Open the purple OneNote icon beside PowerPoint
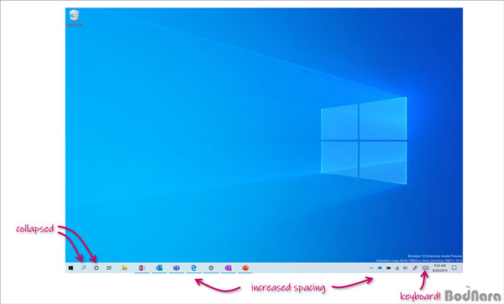Viewport: 504px width, 304px height. [x=228, y=268]
